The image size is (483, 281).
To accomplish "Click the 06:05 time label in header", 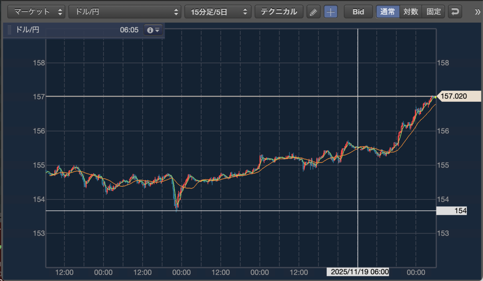I will (129, 30).
